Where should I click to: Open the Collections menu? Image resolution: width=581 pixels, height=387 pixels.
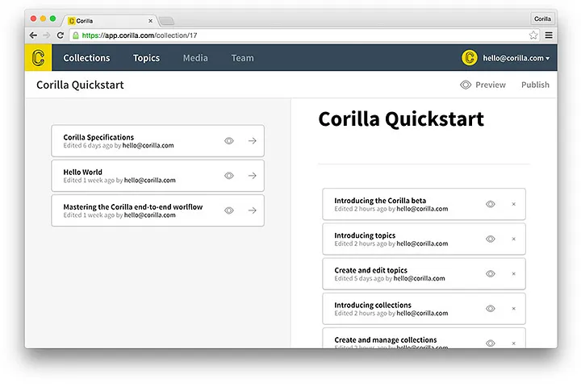pyautogui.click(x=86, y=58)
